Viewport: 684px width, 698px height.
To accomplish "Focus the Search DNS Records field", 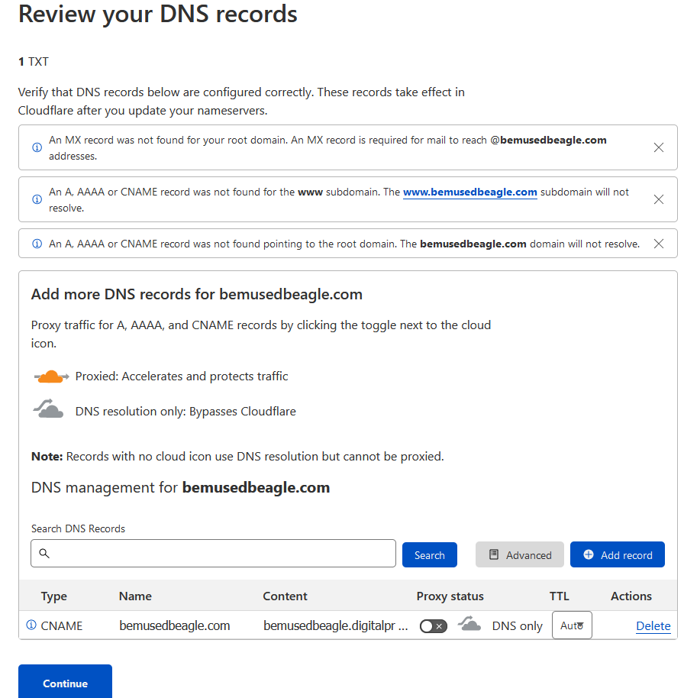I will point(213,554).
